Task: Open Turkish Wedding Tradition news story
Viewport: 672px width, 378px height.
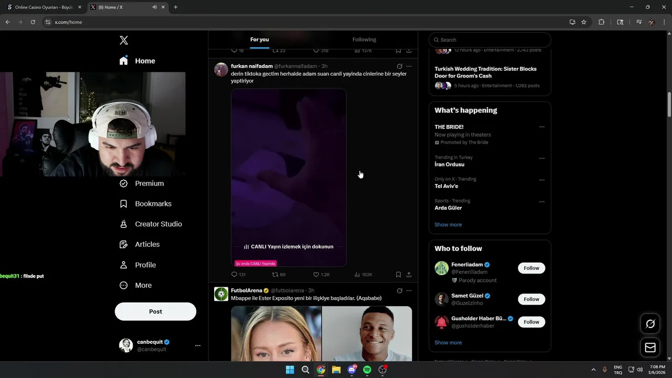Action: click(x=486, y=72)
